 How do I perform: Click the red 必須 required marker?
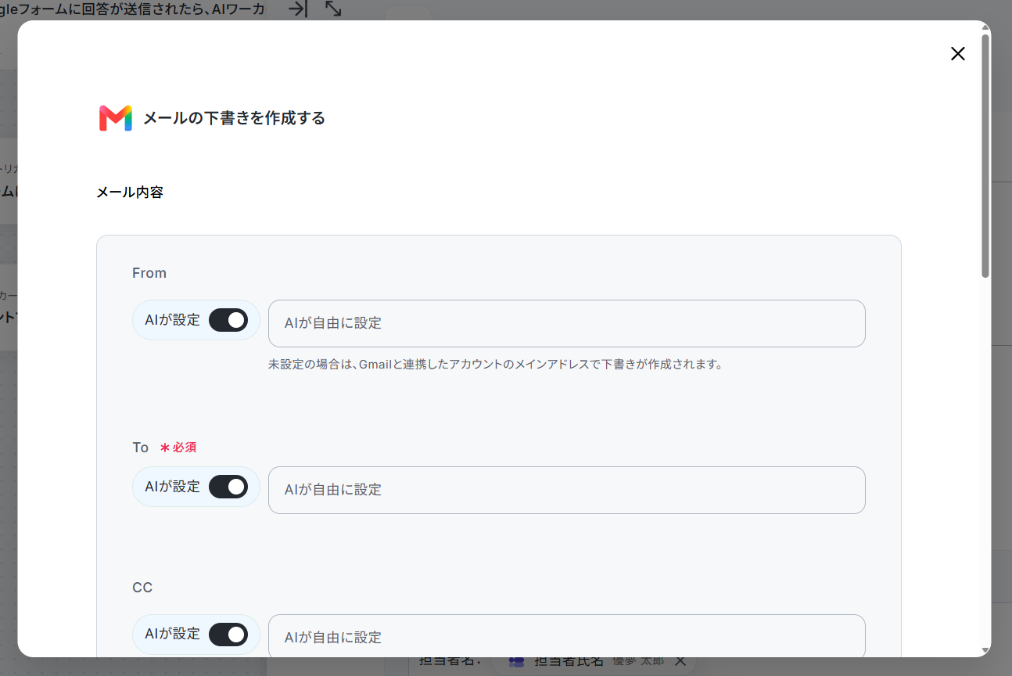[178, 448]
